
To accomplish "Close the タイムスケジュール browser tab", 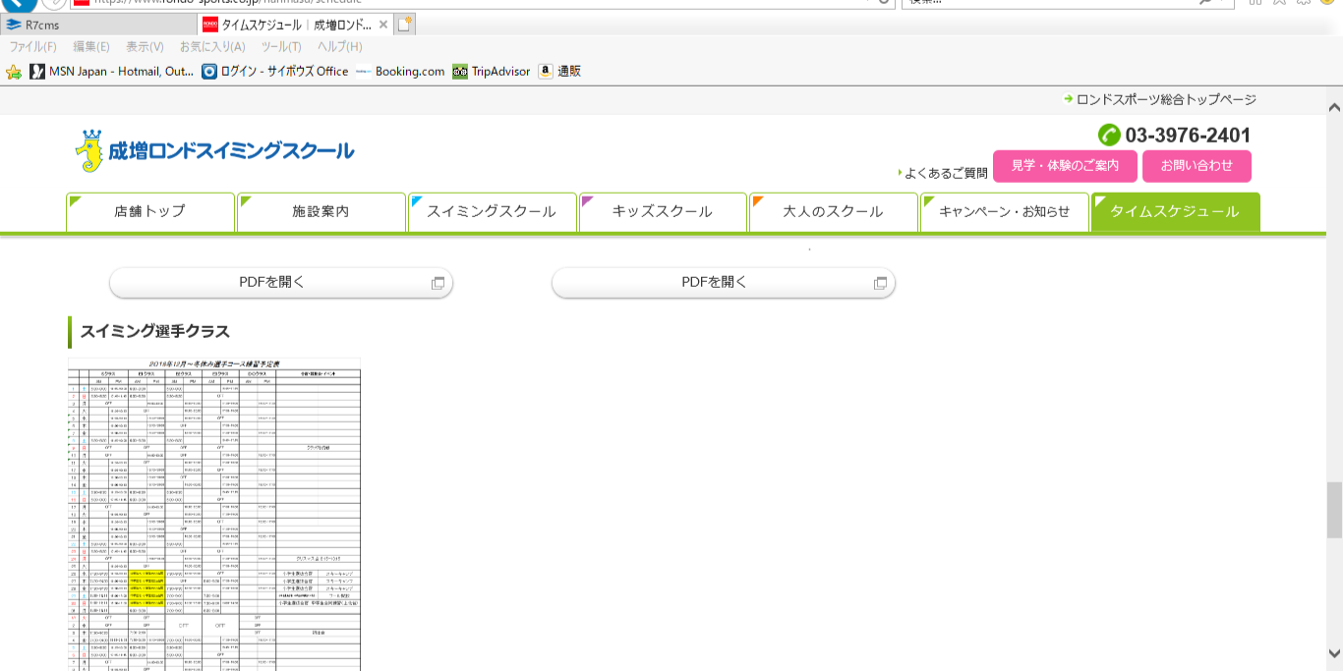I will [383, 25].
